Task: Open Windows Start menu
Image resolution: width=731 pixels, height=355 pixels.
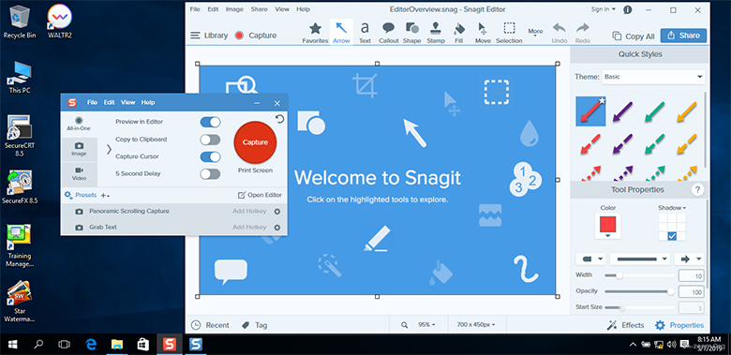Action: 12,345
